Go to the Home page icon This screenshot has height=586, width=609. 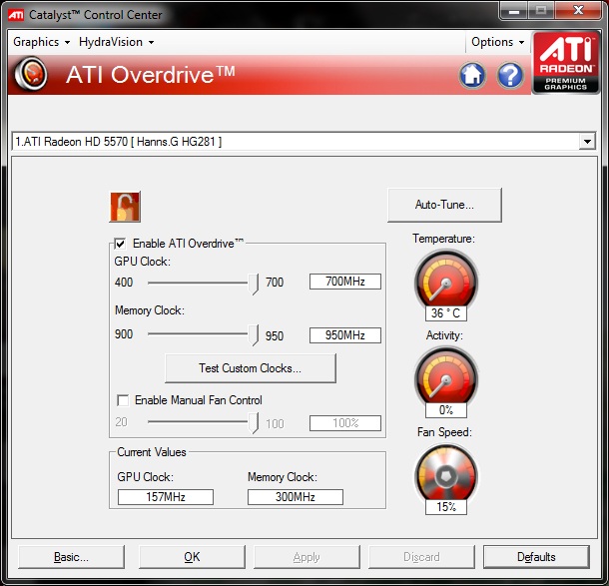[472, 75]
